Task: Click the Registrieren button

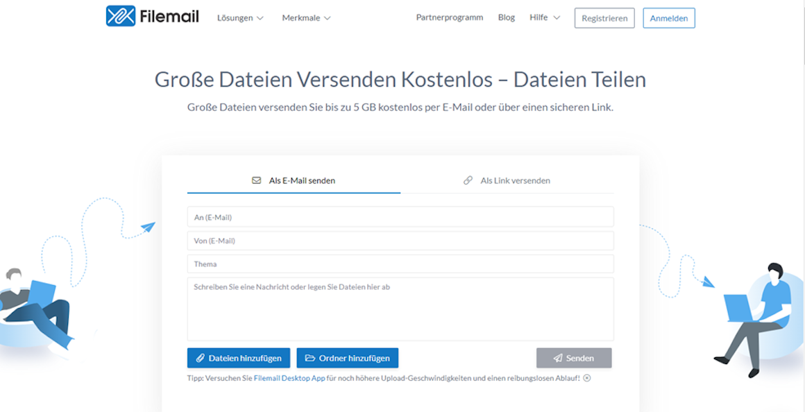Action: (x=604, y=18)
